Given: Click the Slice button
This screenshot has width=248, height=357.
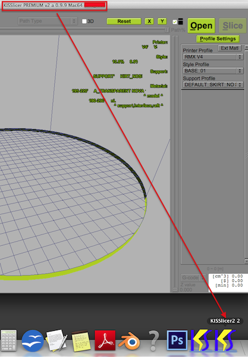Looking at the screenshot, I should pyautogui.click(x=233, y=26).
